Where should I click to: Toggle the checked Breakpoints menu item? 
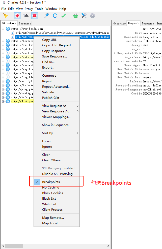(57, 182)
